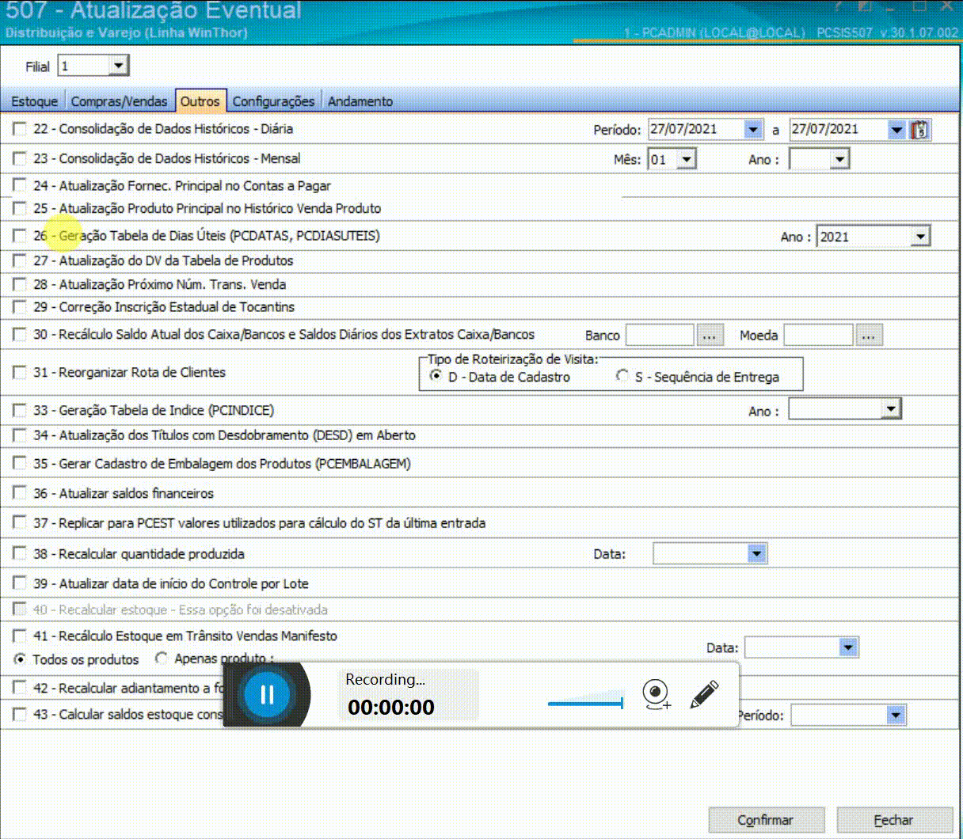This screenshot has width=963, height=839.
Task: Expand the Ano dropdown for option 23
Action: 840,159
